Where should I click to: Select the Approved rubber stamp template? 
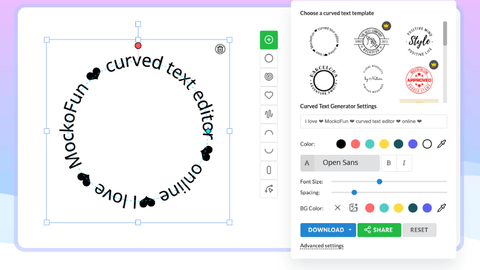point(419,80)
